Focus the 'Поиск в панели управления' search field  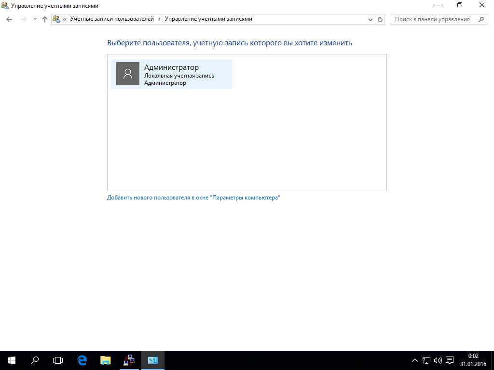click(x=439, y=19)
